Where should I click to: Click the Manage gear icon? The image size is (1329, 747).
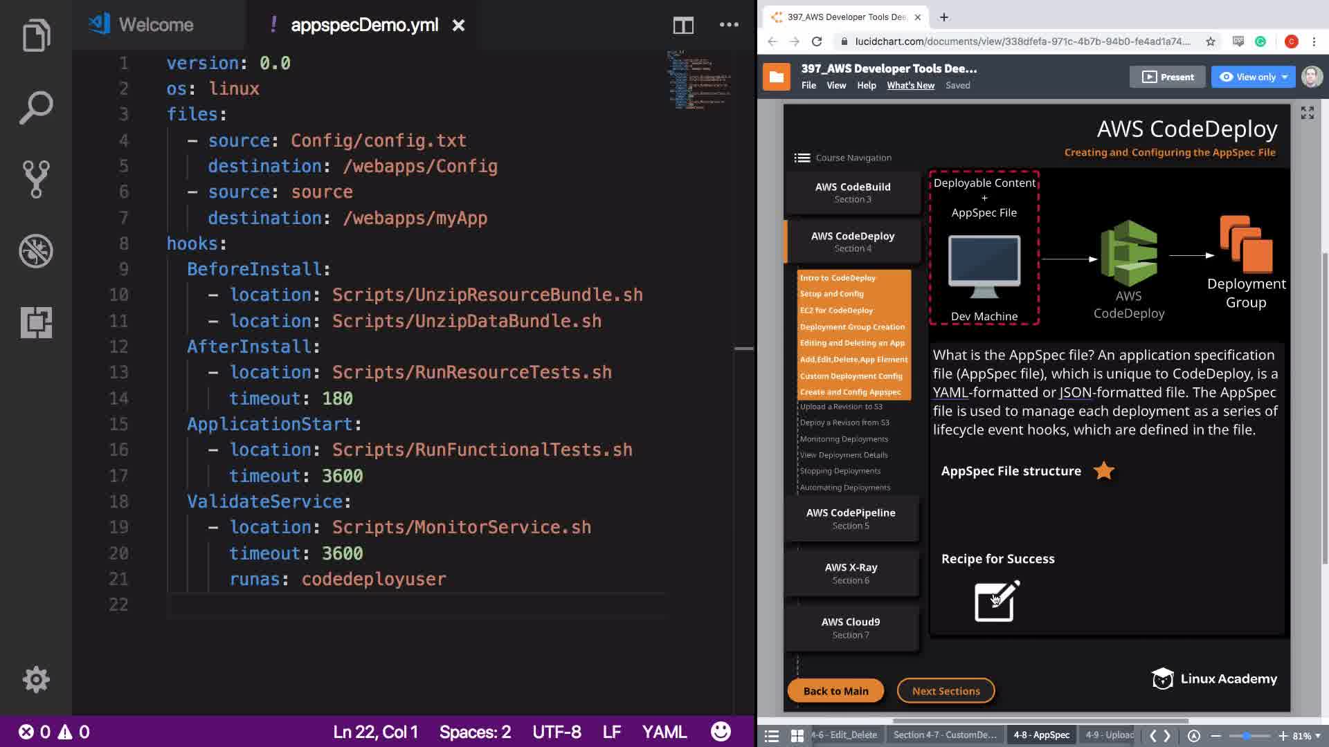pyautogui.click(x=36, y=679)
